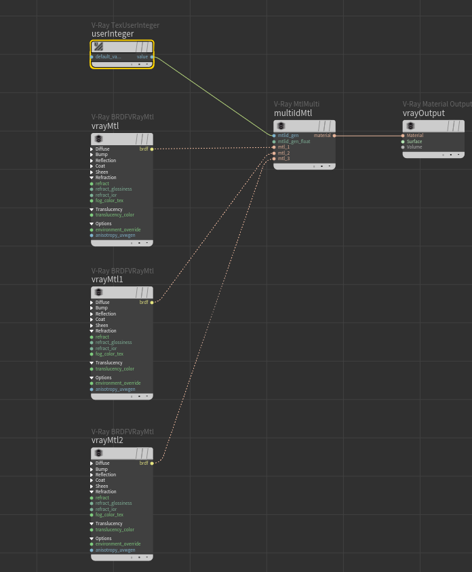This screenshot has width=472, height=572.
Task: Select the vrayOutput node name label
Action: tap(424, 113)
